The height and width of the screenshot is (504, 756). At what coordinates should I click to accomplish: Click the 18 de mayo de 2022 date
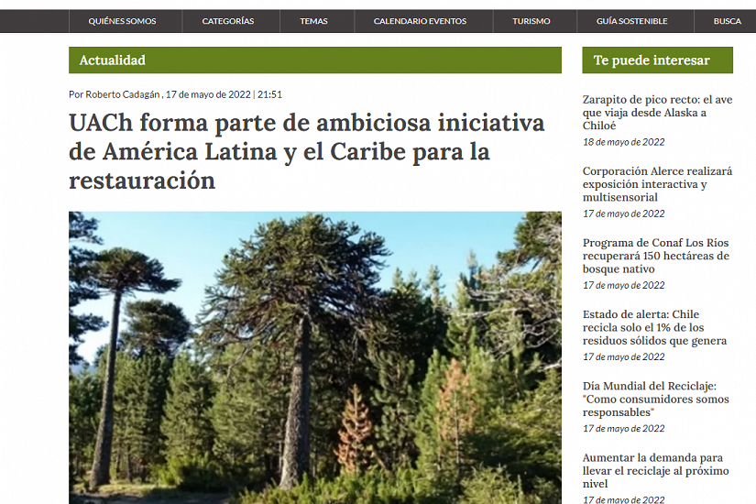(623, 142)
